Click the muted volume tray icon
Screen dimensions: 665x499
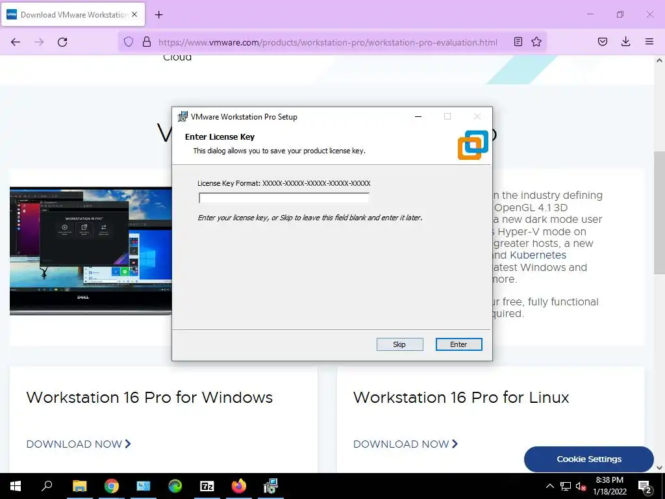coord(581,486)
